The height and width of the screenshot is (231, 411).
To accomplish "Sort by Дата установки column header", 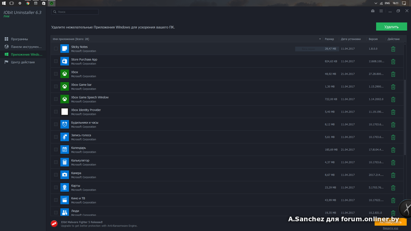I will [x=351, y=39].
